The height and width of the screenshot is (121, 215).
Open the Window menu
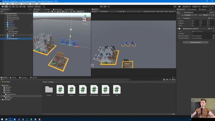point(34,4)
